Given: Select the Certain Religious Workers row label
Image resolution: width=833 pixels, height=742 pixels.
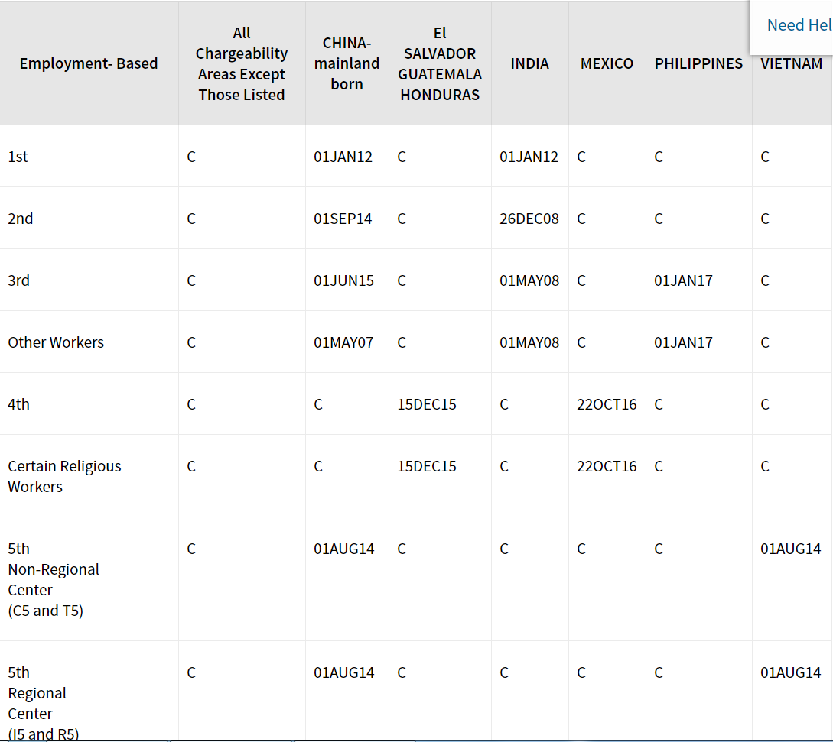Looking at the screenshot, I should pyautogui.click(x=64, y=476).
